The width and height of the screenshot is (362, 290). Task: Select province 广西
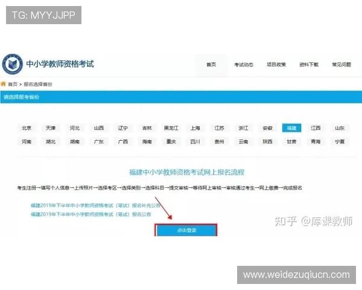point(123,141)
